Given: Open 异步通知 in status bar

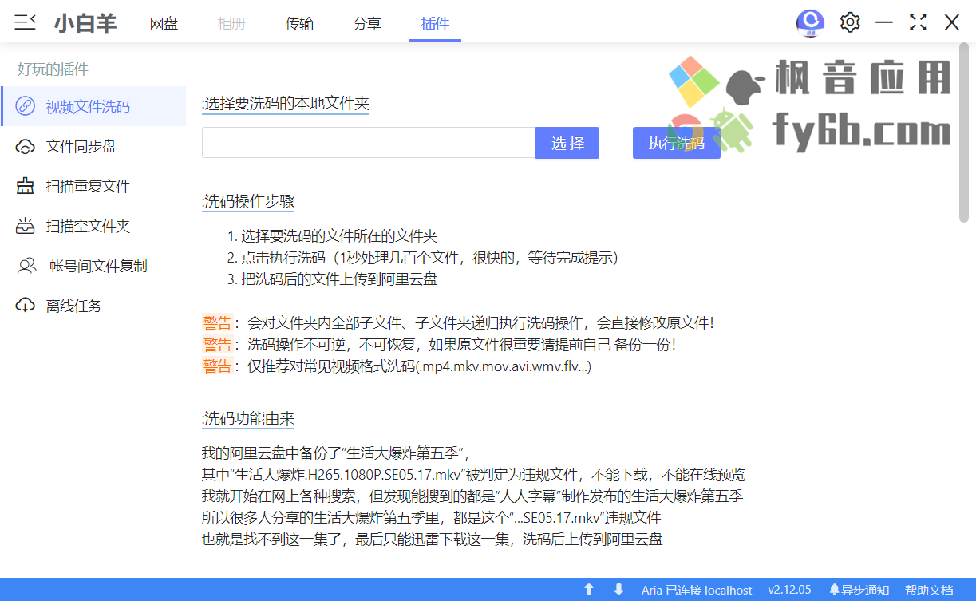Looking at the screenshot, I should click(x=859, y=590).
